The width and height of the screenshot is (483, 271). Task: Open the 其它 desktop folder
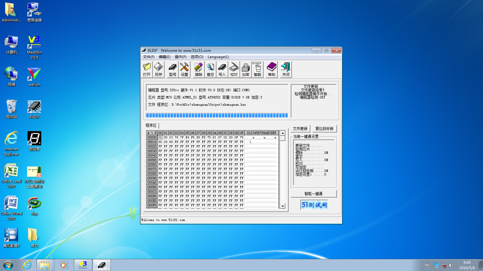(34, 238)
